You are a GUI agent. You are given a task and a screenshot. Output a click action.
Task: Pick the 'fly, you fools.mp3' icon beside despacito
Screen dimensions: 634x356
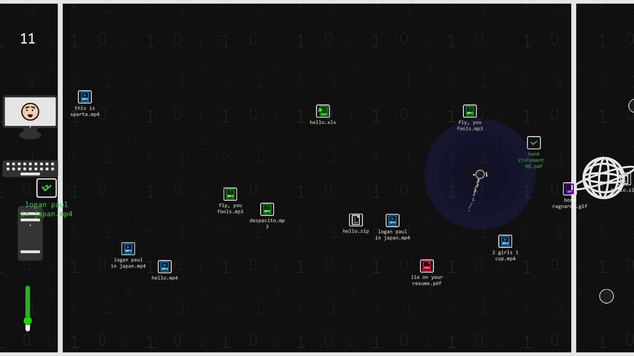point(230,194)
